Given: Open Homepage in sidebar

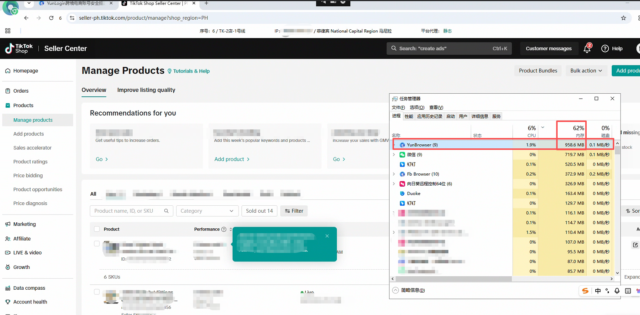Looking at the screenshot, I should click(x=25, y=71).
